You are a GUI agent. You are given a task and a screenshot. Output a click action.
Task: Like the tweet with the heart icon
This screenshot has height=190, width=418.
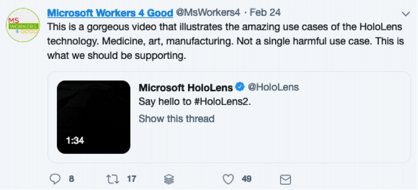(x=228, y=179)
